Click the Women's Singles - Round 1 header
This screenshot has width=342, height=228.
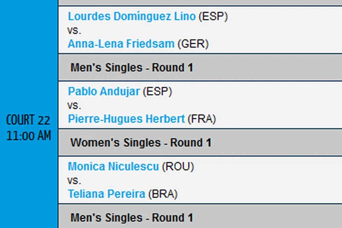[x=141, y=143]
